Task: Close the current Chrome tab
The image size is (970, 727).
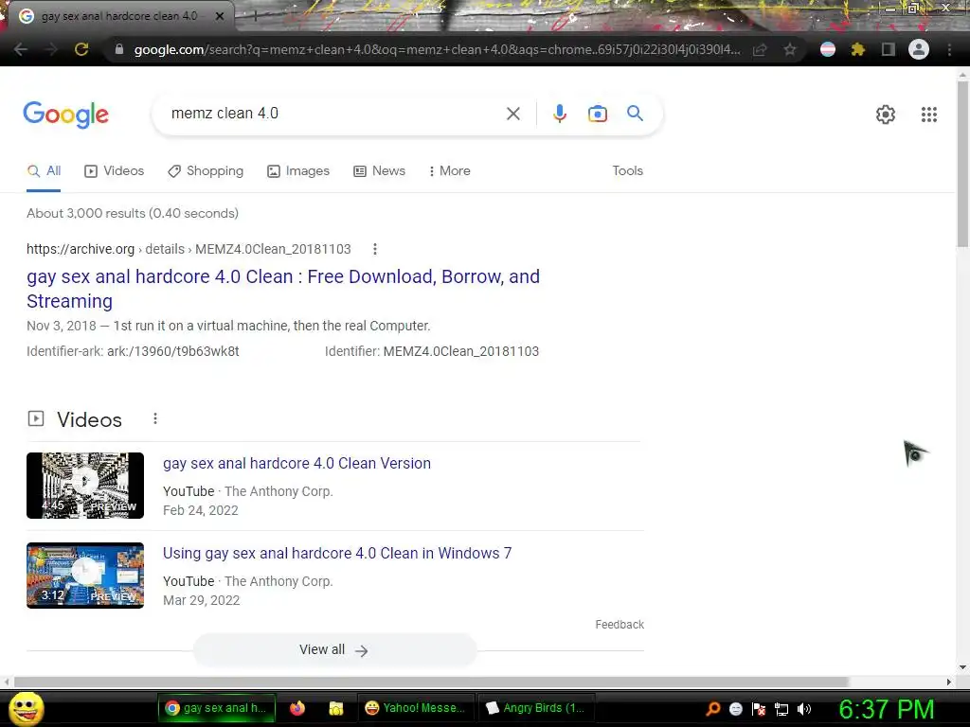Action: [220, 16]
